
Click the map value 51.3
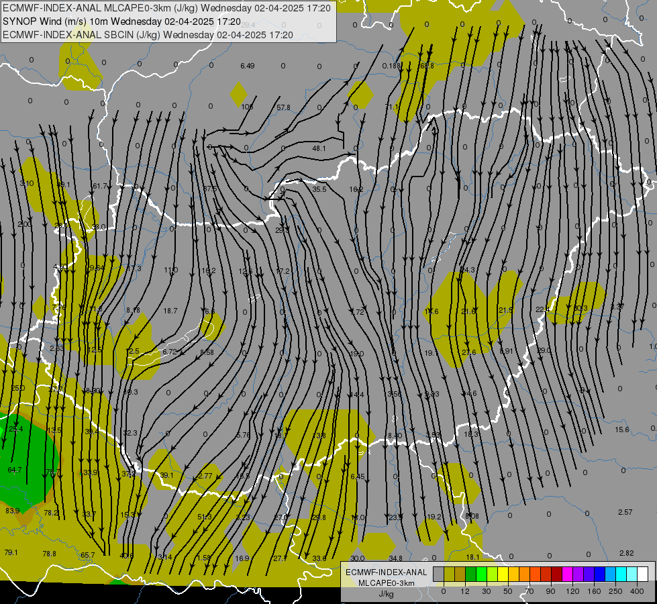(205, 517)
